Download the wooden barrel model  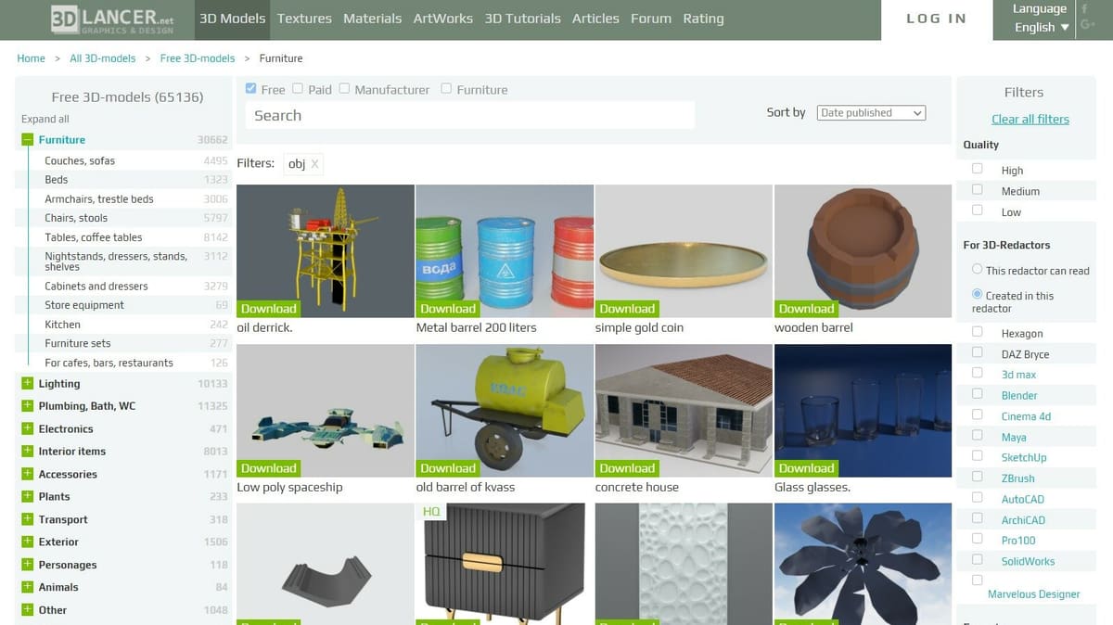tap(806, 309)
